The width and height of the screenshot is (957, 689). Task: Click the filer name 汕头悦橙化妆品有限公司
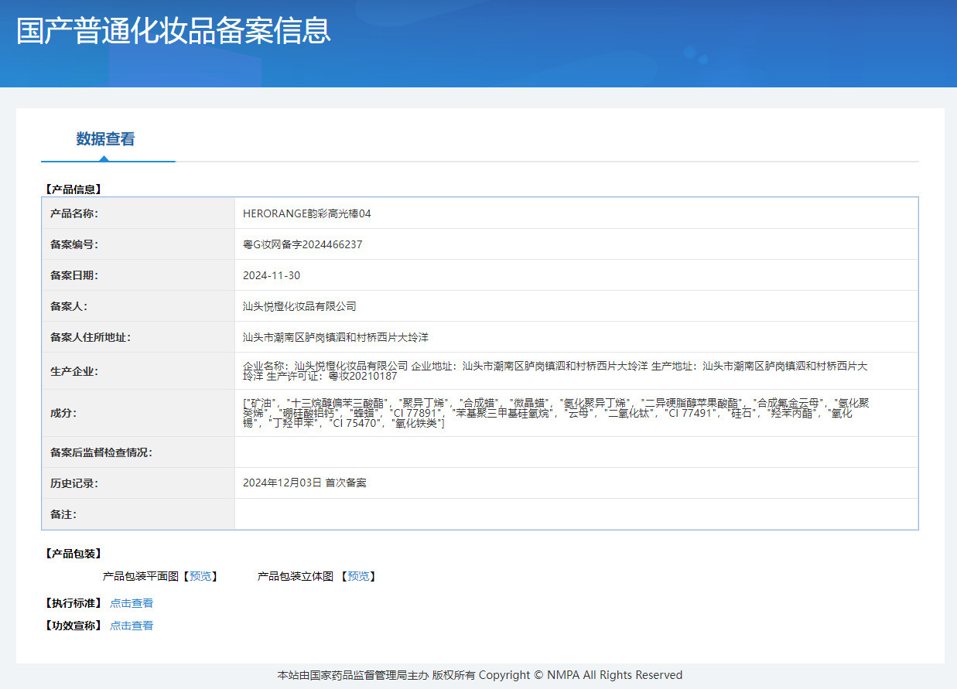click(299, 306)
